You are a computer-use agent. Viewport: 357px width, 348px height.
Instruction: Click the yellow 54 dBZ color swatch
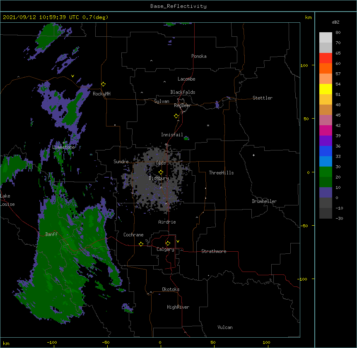pos(326,89)
